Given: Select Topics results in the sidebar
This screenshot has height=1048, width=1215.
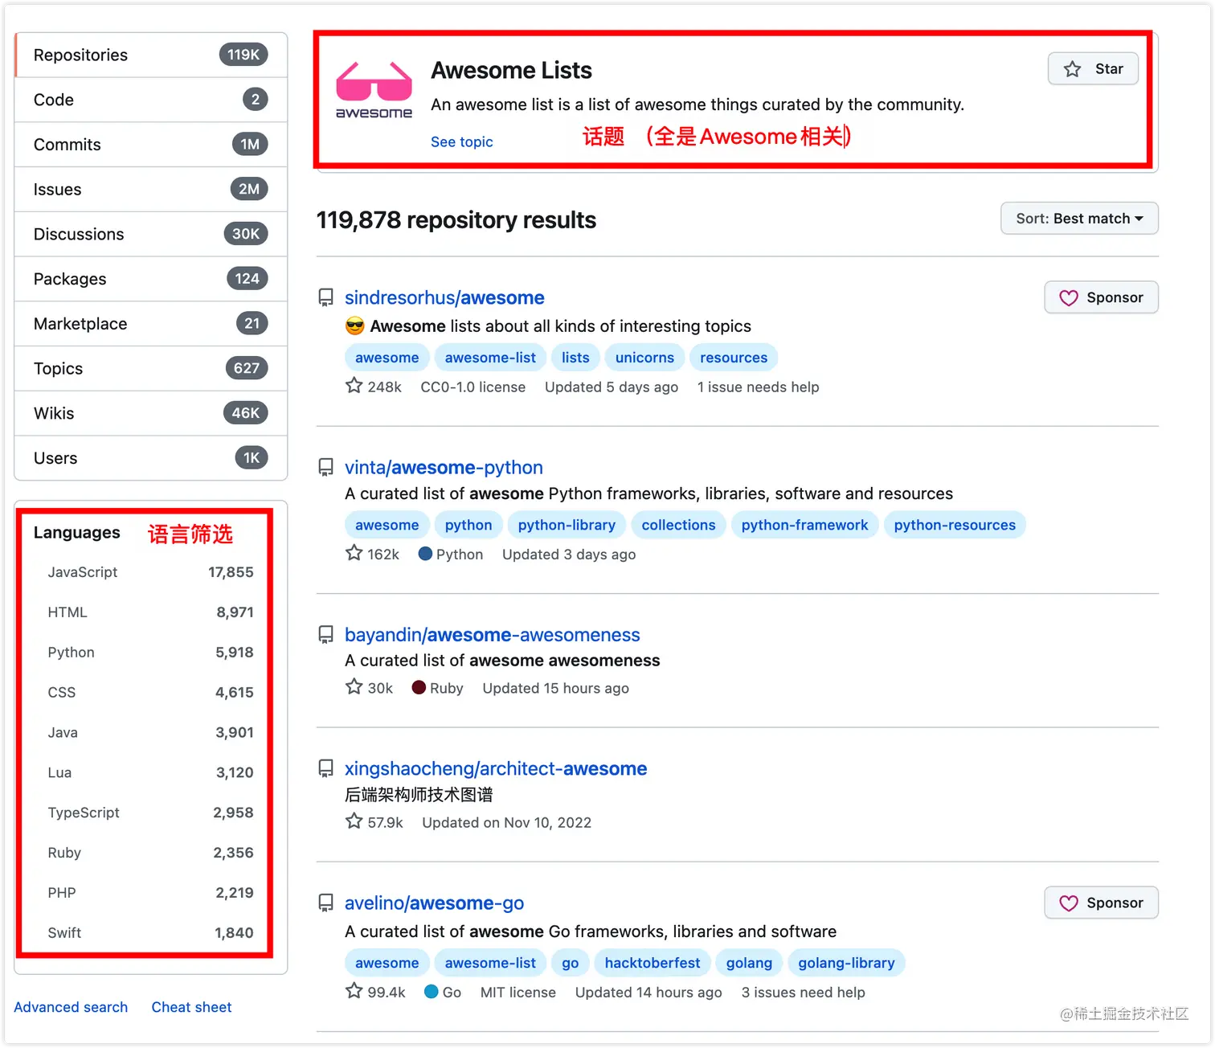Looking at the screenshot, I should coord(151,368).
